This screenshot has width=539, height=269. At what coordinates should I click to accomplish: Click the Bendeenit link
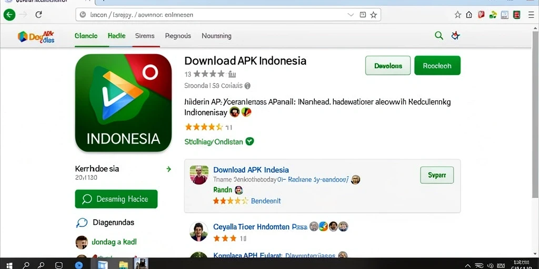coord(266,201)
